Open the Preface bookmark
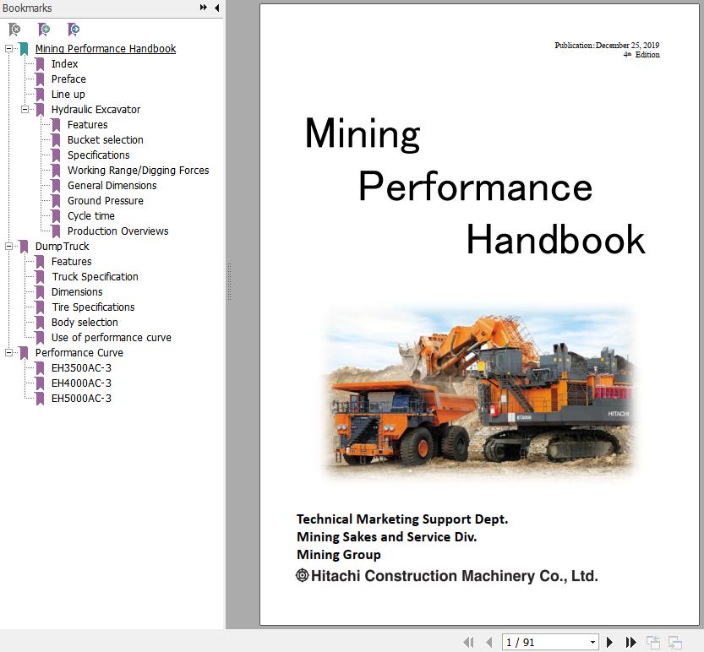704x652 pixels. [68, 79]
